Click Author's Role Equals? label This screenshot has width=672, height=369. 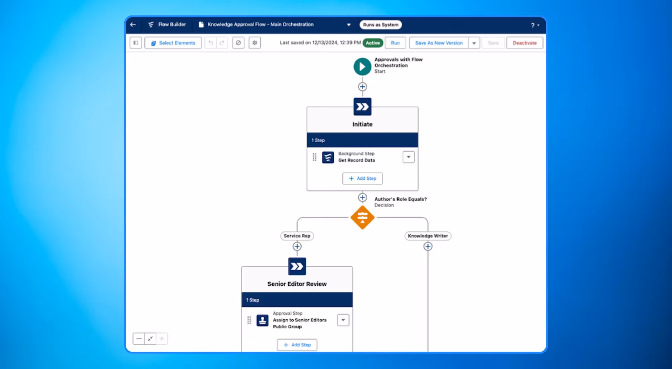click(x=401, y=199)
